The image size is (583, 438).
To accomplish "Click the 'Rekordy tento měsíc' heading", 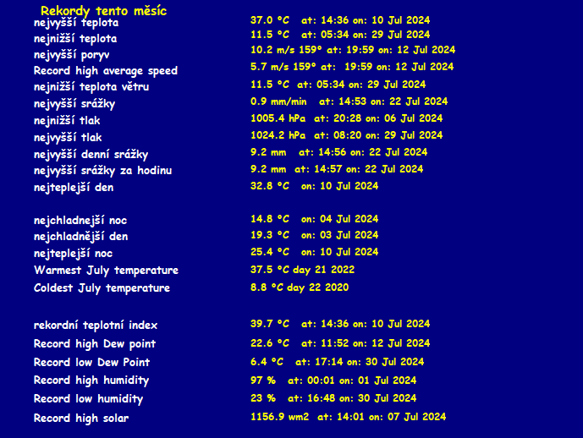I will point(103,11).
